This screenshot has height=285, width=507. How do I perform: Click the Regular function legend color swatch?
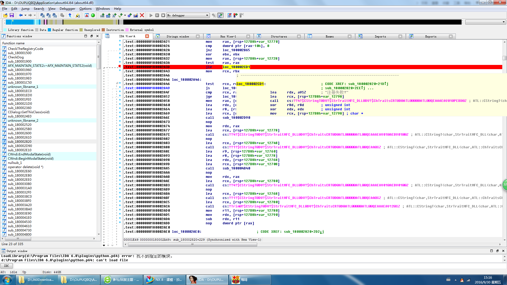[49, 30]
